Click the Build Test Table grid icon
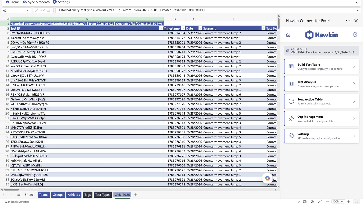 (x=291, y=66)
